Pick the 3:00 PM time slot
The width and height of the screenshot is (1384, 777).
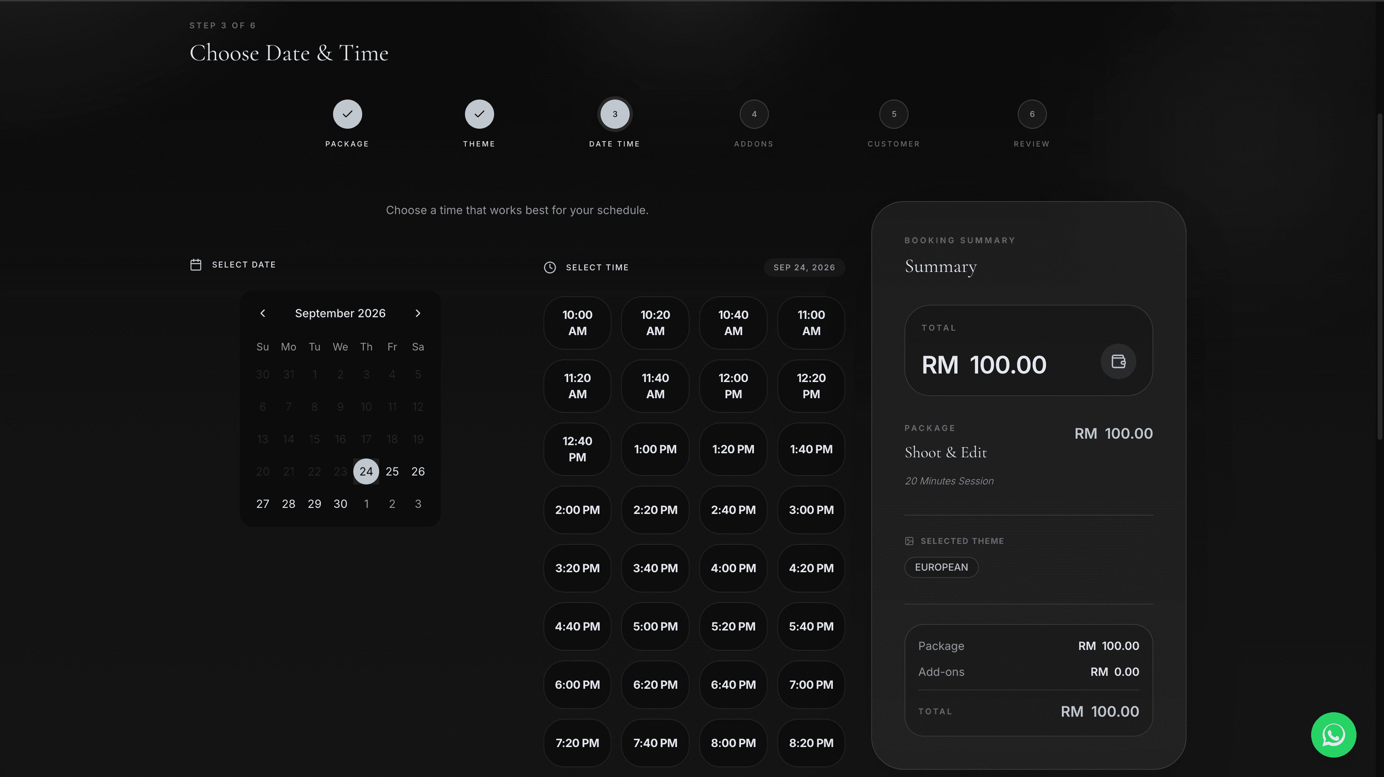[811, 510]
